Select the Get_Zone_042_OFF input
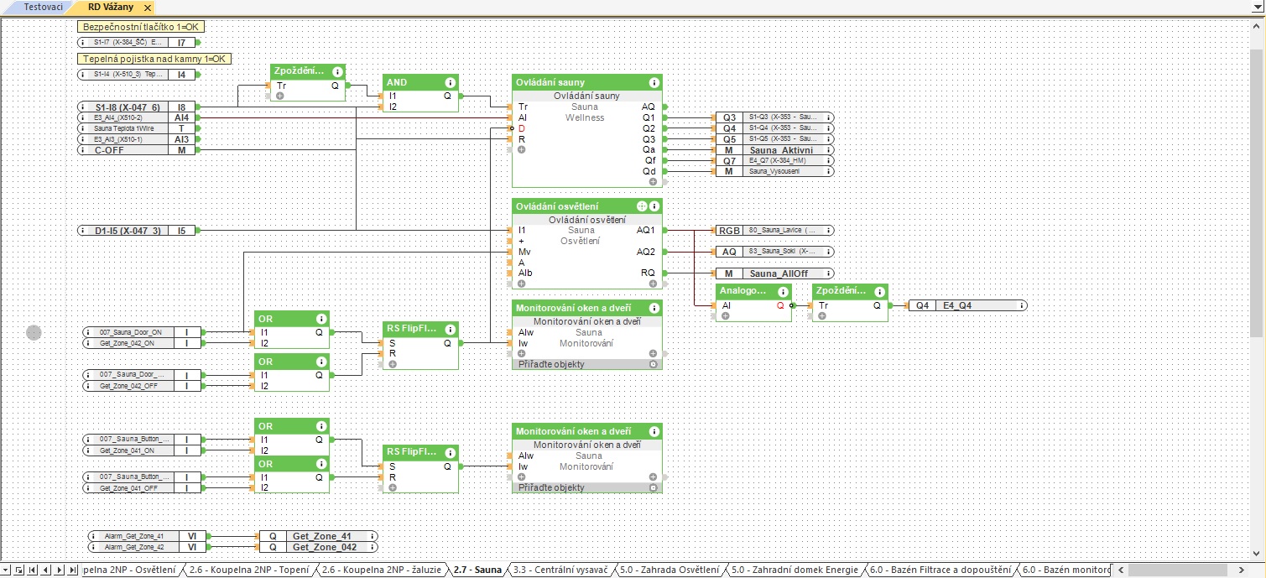This screenshot has height=578, width=1266. point(143,386)
